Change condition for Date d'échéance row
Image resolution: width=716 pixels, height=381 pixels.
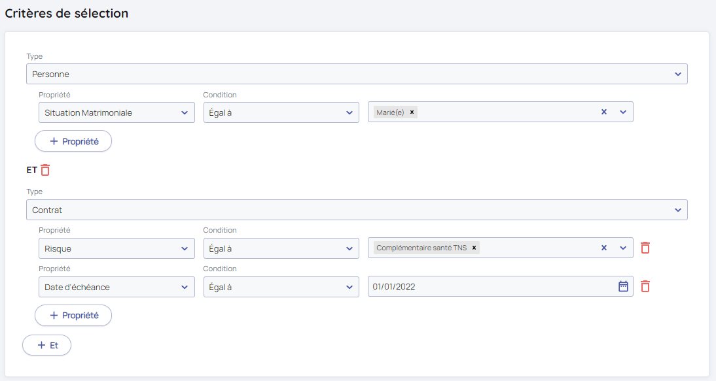pos(281,287)
